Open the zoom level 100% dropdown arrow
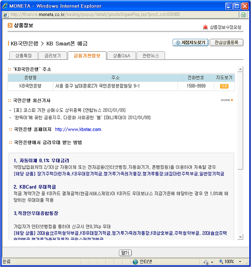 tap(240, 262)
